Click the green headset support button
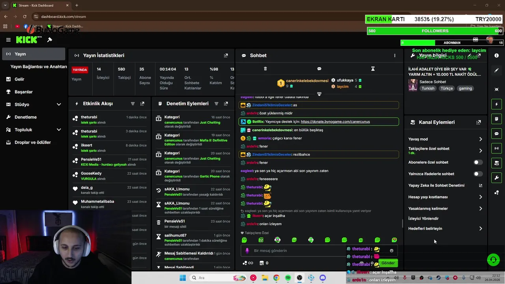The width and height of the screenshot is (505, 284). coord(493,260)
